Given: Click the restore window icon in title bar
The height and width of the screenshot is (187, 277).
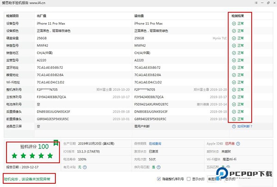Looking at the screenshot, I should (x=268, y=3).
